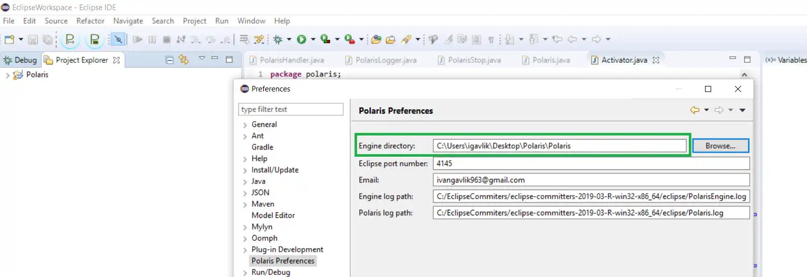
Task: Select Polaris Preferences tree item
Action: pos(283,261)
